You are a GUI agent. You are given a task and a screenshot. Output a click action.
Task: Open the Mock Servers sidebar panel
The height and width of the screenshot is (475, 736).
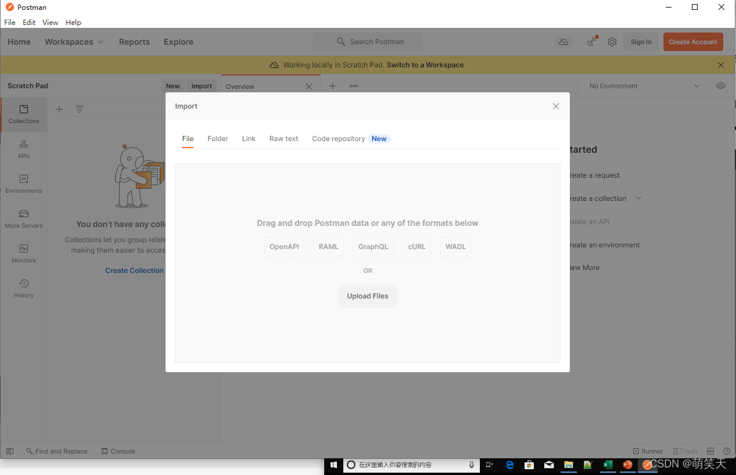point(24,219)
